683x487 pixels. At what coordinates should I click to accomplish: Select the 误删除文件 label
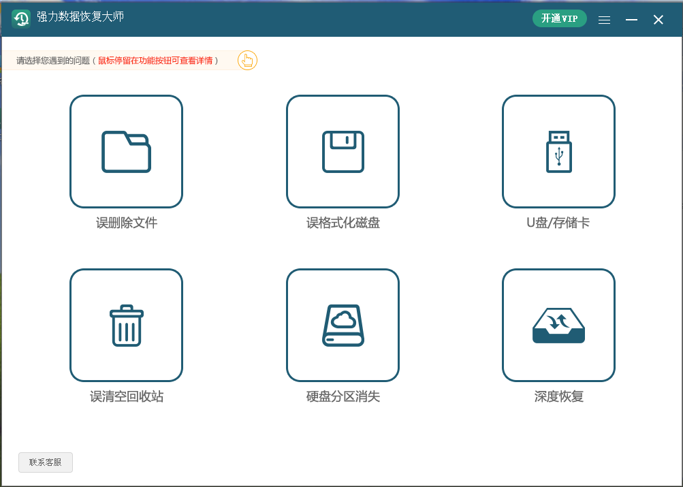pos(127,223)
